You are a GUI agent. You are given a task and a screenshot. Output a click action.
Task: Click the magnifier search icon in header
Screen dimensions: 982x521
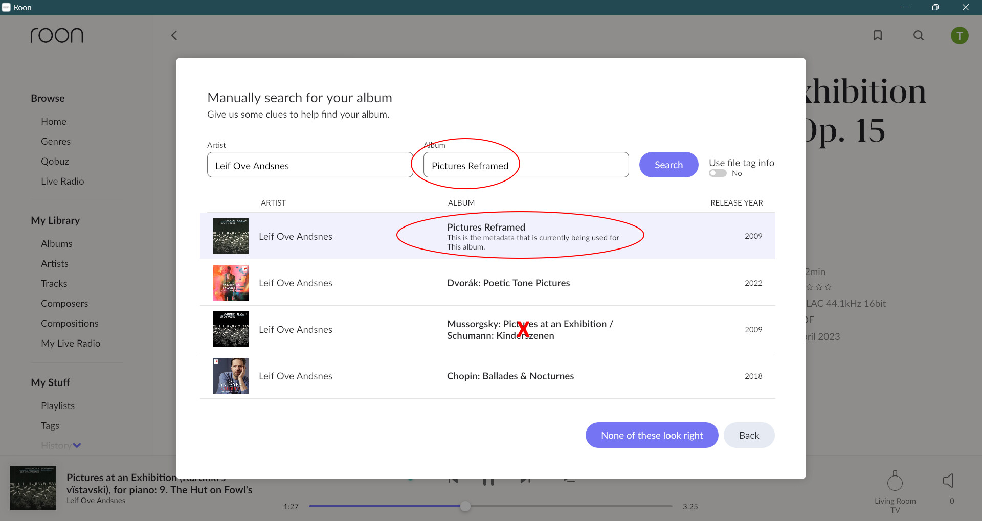919,35
